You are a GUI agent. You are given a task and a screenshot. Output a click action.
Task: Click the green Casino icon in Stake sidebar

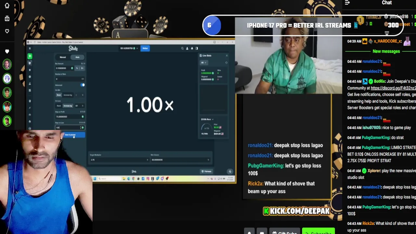[x=30, y=56]
